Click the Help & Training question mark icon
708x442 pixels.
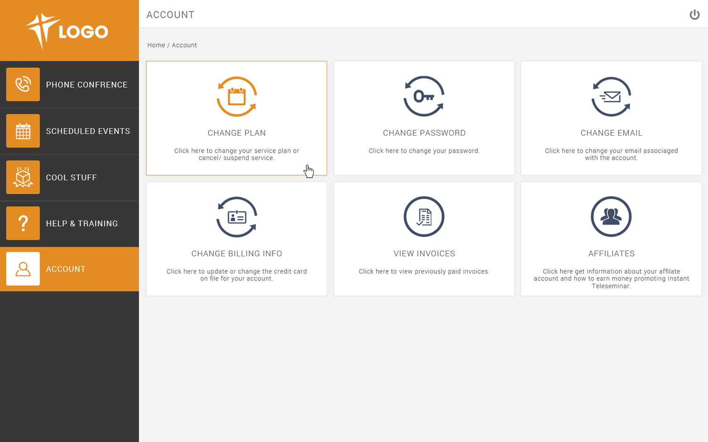23,223
